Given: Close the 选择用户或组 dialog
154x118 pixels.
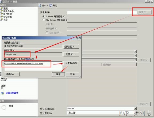Looking at the screenshot, I should (x=79, y=38).
